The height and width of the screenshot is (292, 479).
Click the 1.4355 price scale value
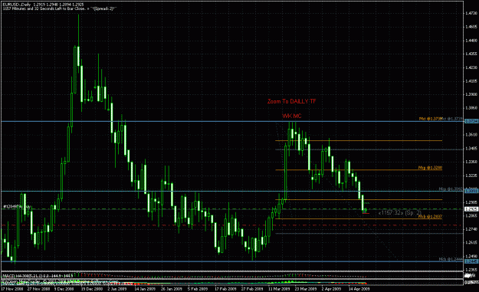(471, 54)
